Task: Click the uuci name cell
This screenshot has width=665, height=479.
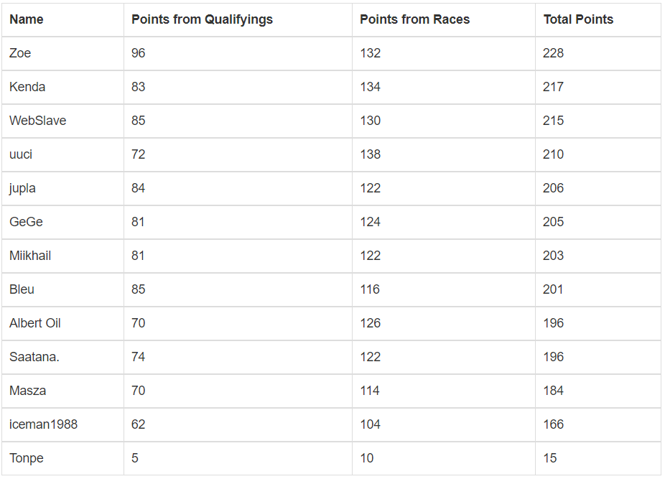Action: (x=21, y=154)
